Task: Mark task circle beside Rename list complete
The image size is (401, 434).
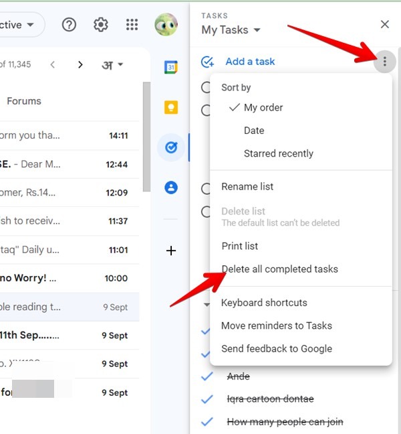Action: click(x=206, y=189)
